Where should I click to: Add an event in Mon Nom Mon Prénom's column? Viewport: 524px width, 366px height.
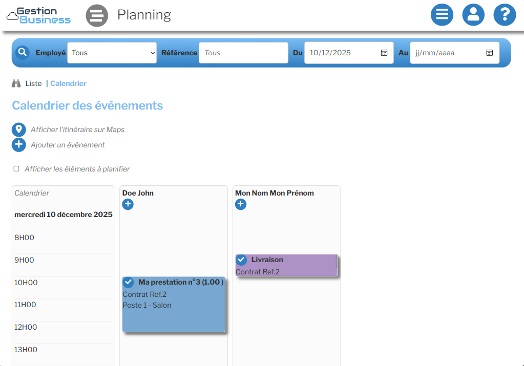pos(241,204)
